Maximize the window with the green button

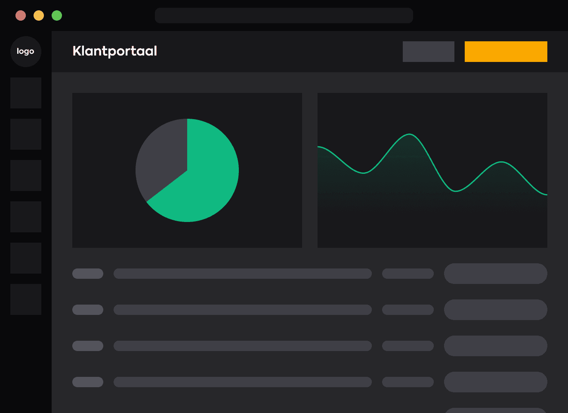(57, 15)
